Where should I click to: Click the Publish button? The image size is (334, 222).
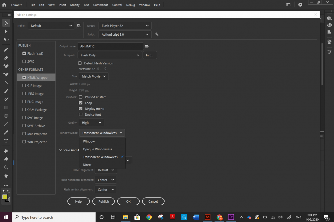coord(104,201)
